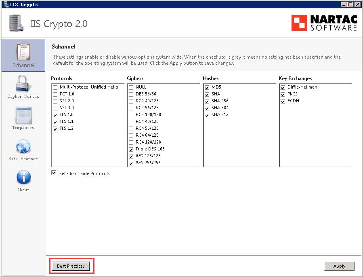Uncheck SHA 256 hash
363x277 pixels.
[x=207, y=101]
